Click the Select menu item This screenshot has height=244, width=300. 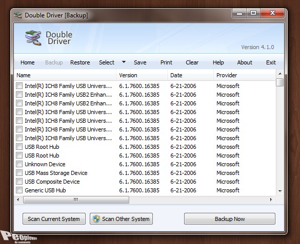click(107, 62)
